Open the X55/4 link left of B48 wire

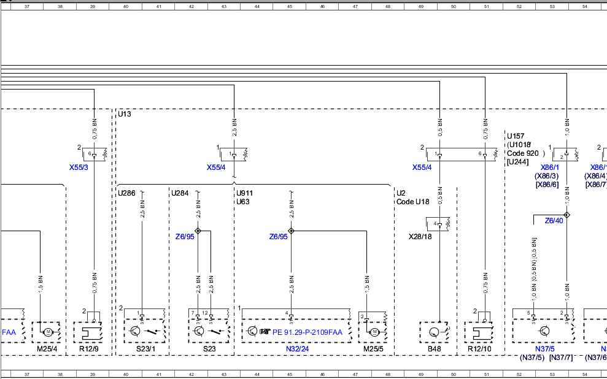(422, 167)
